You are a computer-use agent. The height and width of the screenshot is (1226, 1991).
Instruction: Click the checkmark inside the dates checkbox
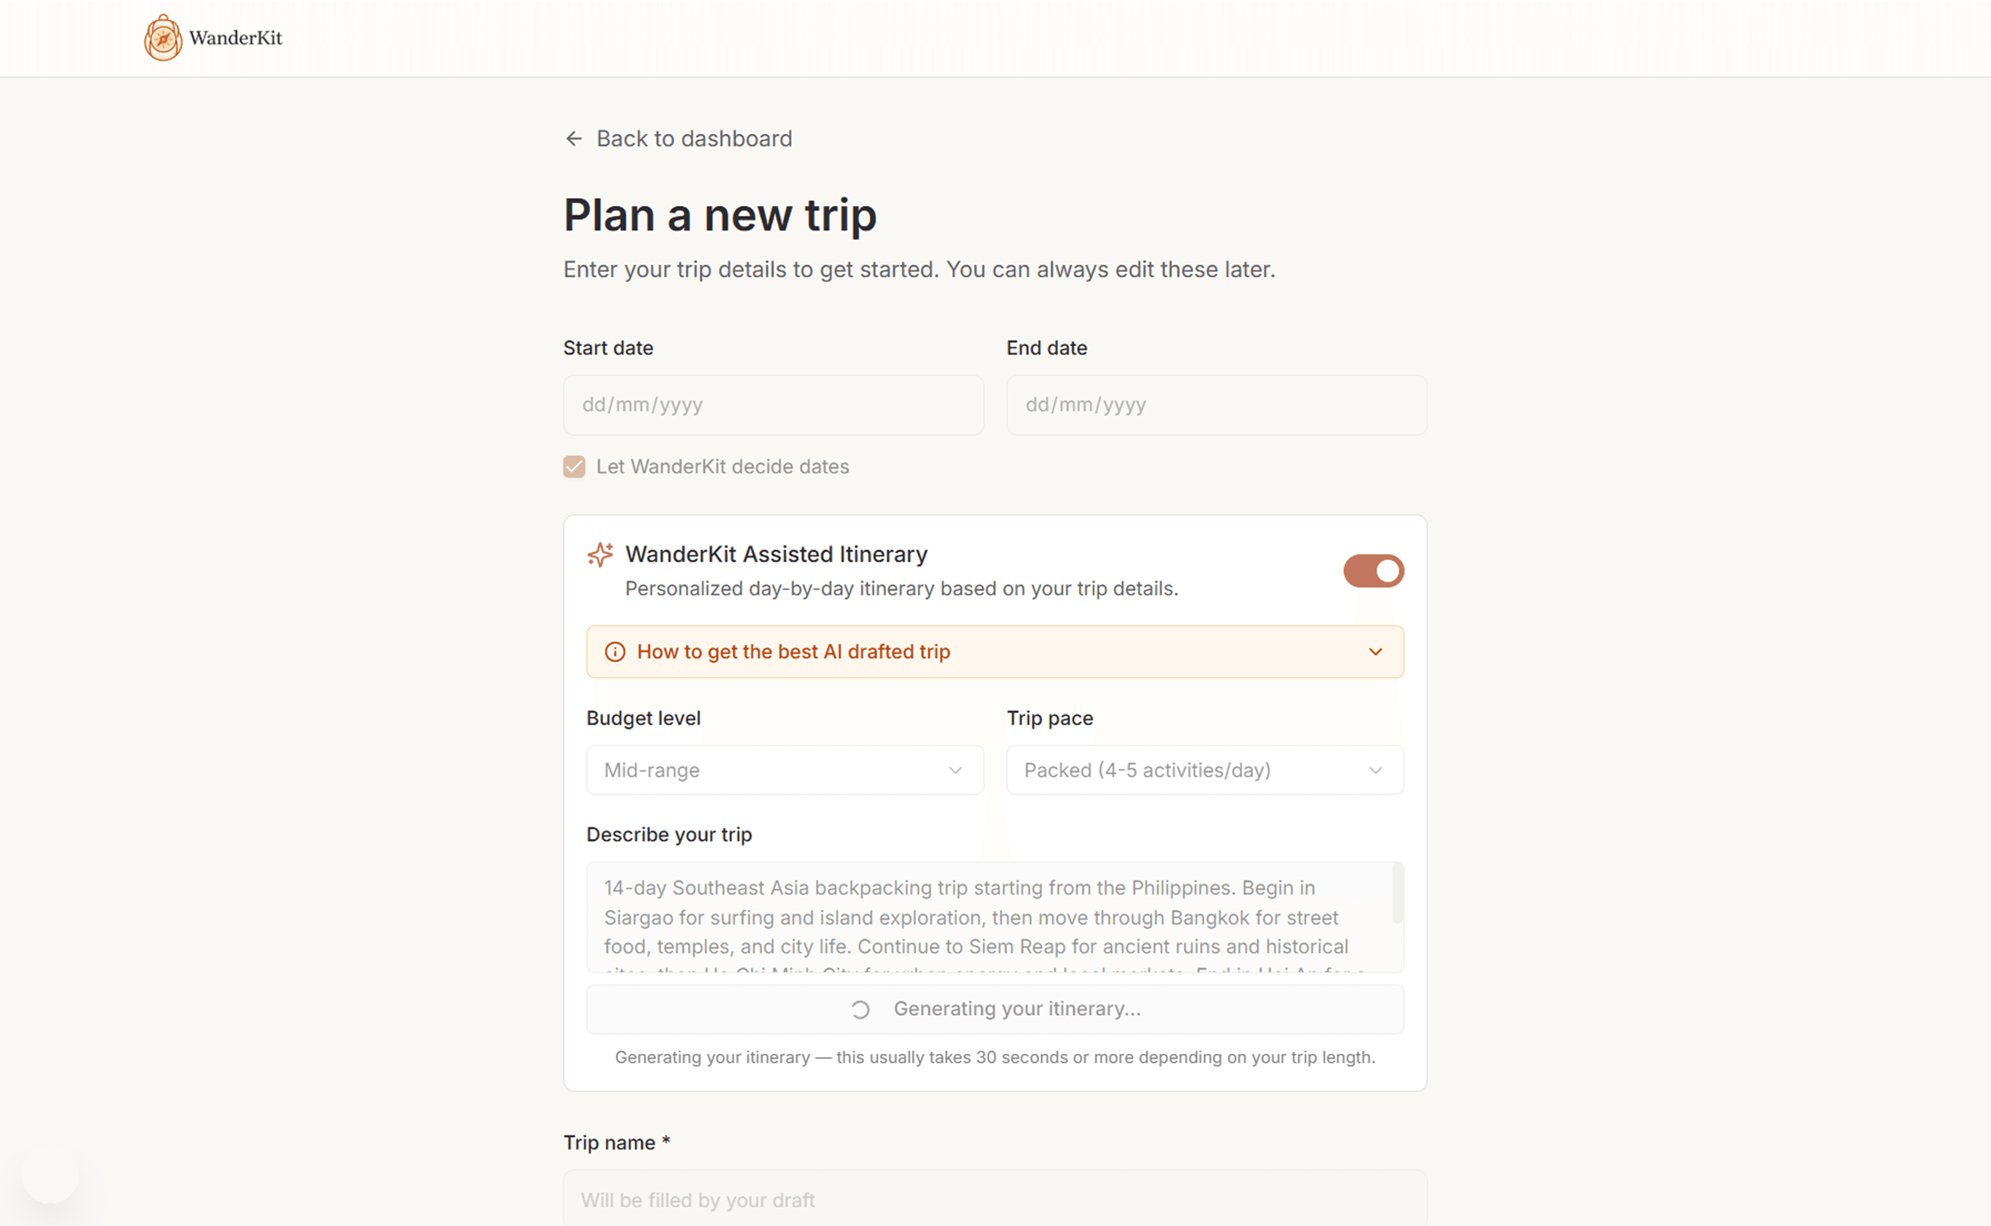click(x=574, y=466)
